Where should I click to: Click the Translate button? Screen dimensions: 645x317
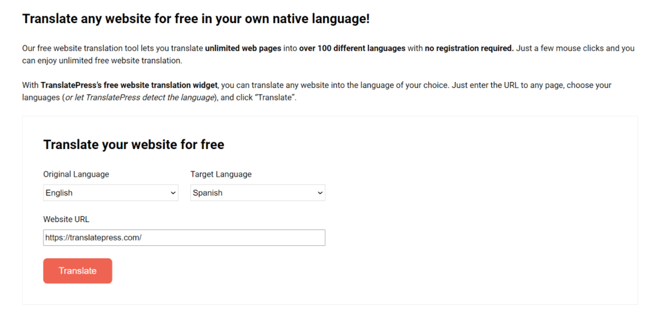[x=77, y=271]
